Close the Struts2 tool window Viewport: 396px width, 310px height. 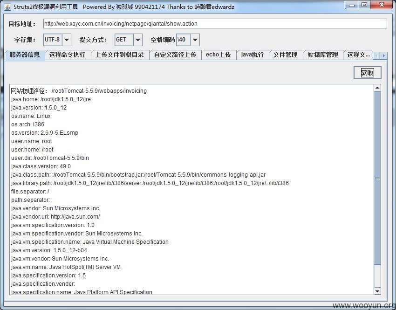coord(382,5)
